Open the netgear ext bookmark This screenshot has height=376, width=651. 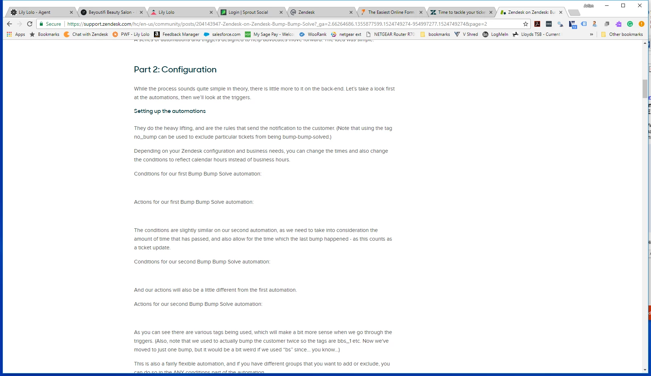pyautogui.click(x=346, y=34)
